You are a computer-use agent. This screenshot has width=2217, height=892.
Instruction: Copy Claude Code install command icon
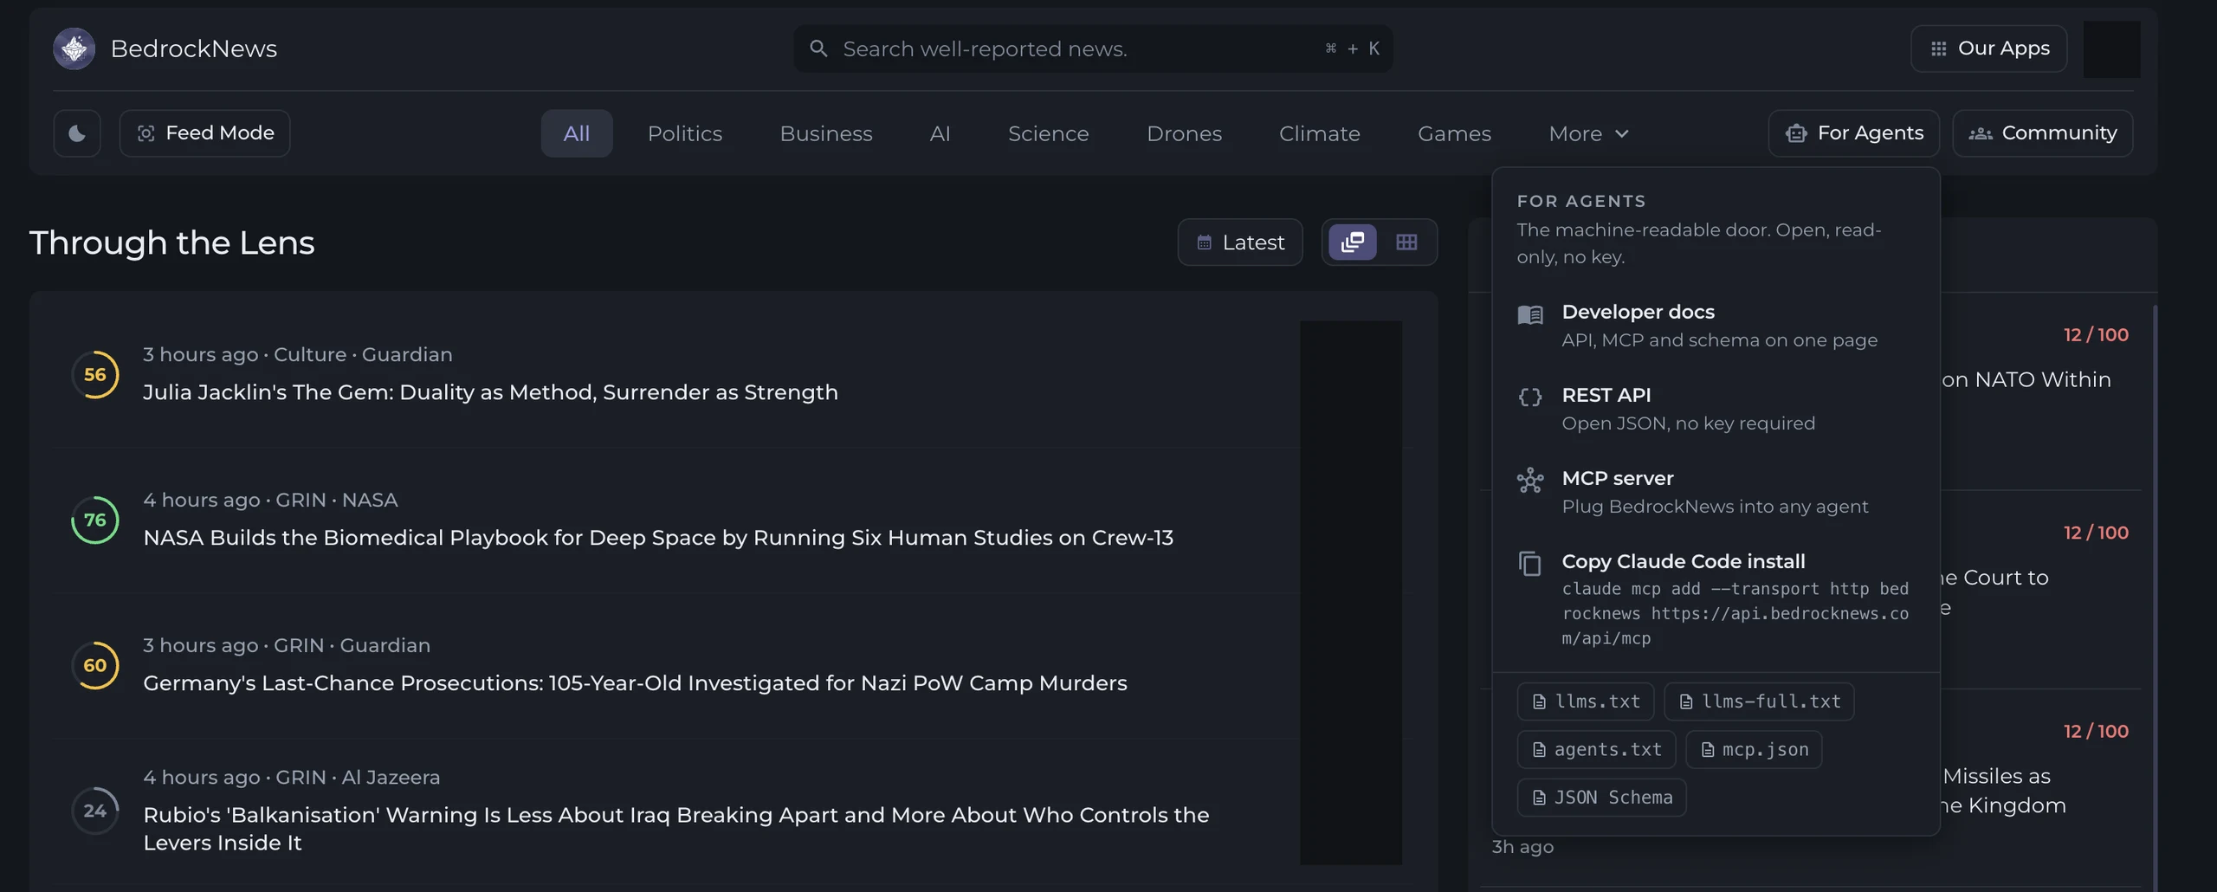click(1530, 564)
